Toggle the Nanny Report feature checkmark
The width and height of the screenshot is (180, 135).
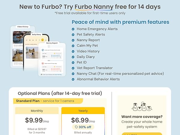[x=73, y=40]
